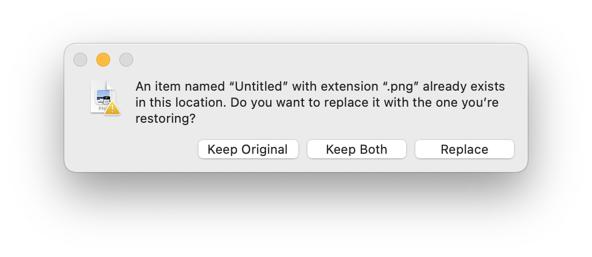Click the PNG label on the file icon

102,108
